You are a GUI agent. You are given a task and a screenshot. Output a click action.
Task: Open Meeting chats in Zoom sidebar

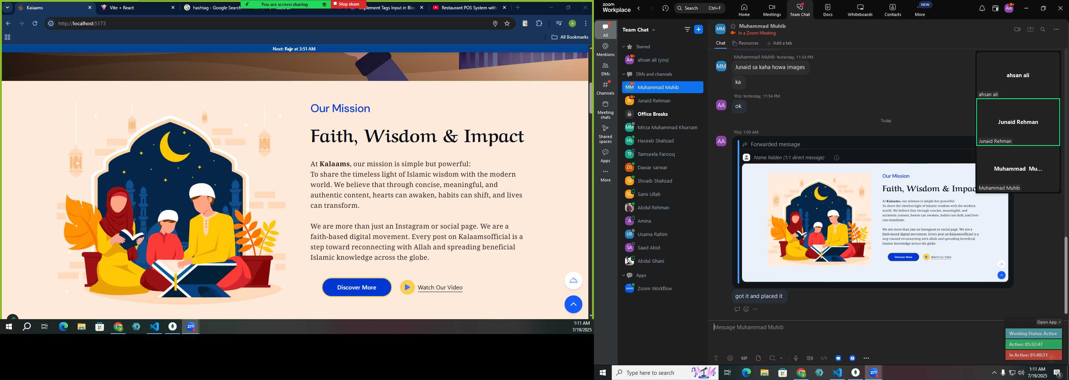(x=605, y=110)
